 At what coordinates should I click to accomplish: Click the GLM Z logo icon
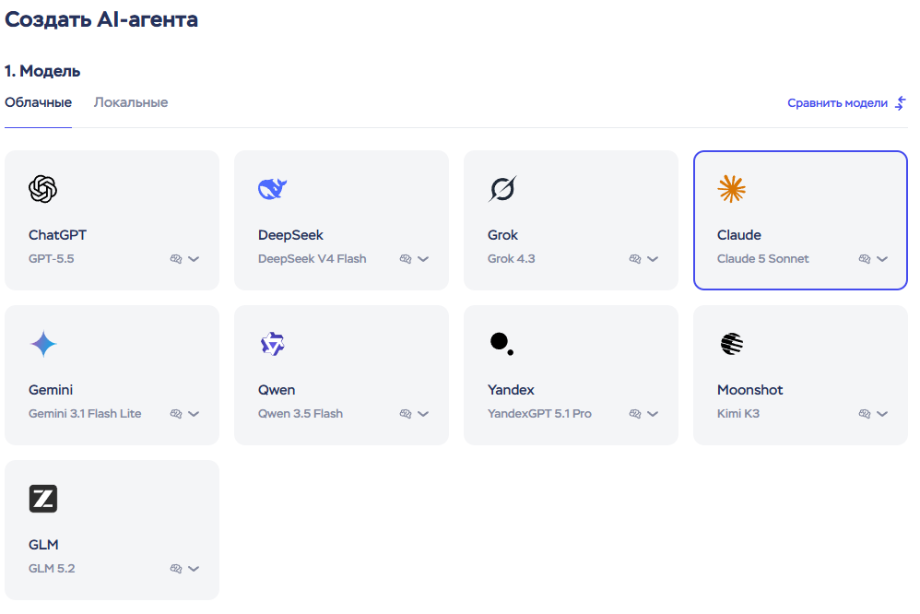43,499
